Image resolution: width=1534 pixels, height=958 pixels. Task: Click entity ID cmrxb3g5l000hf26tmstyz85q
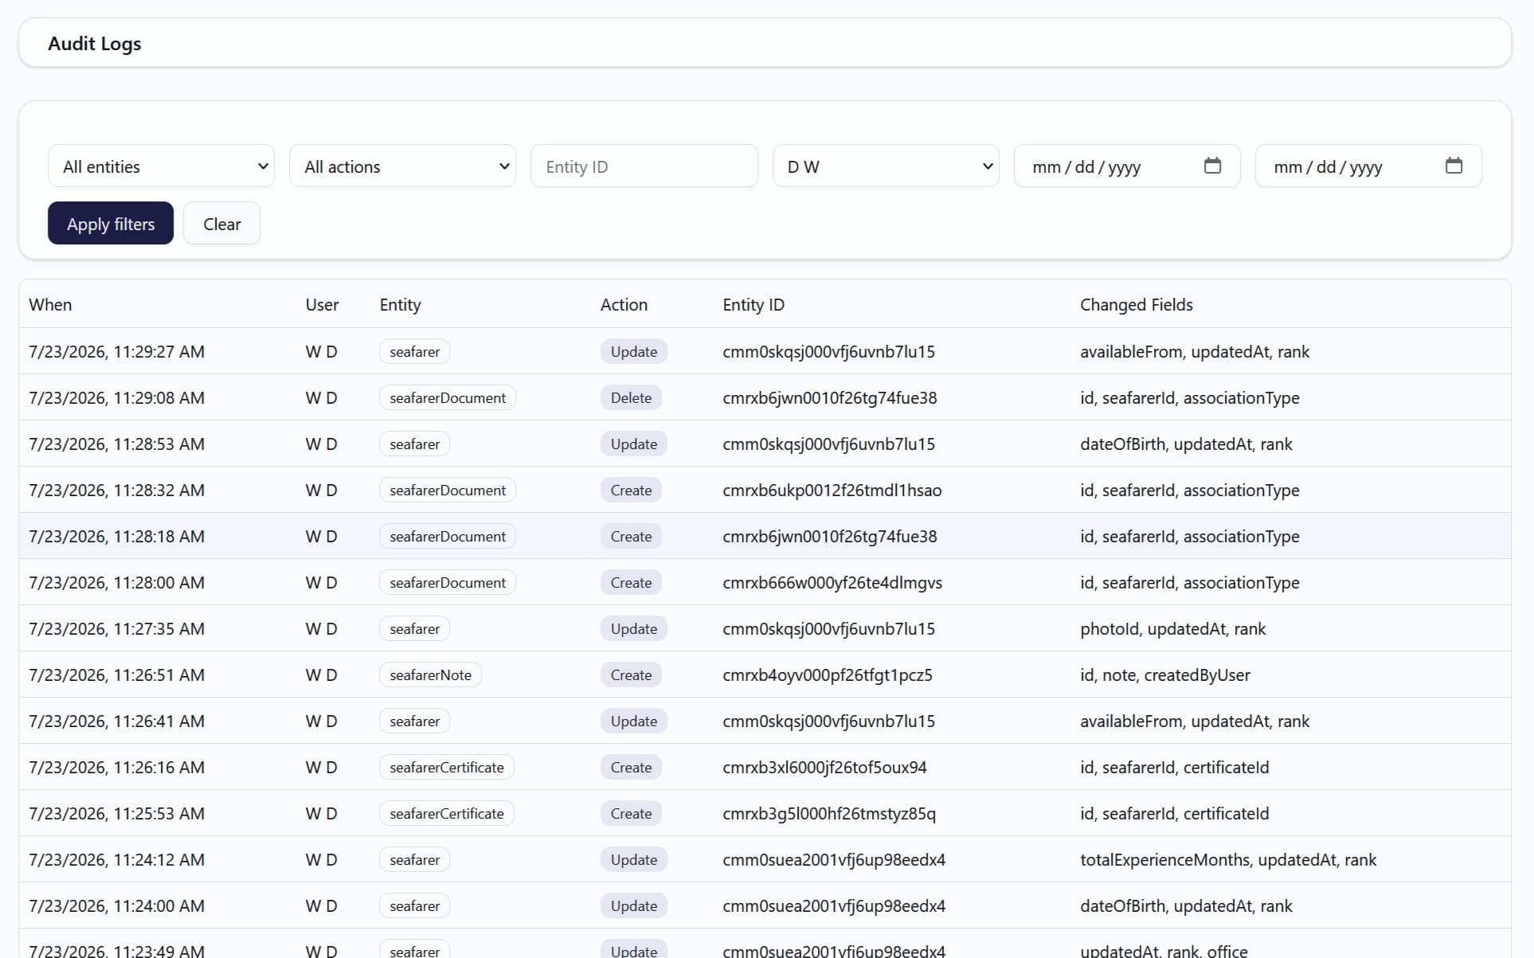(829, 813)
